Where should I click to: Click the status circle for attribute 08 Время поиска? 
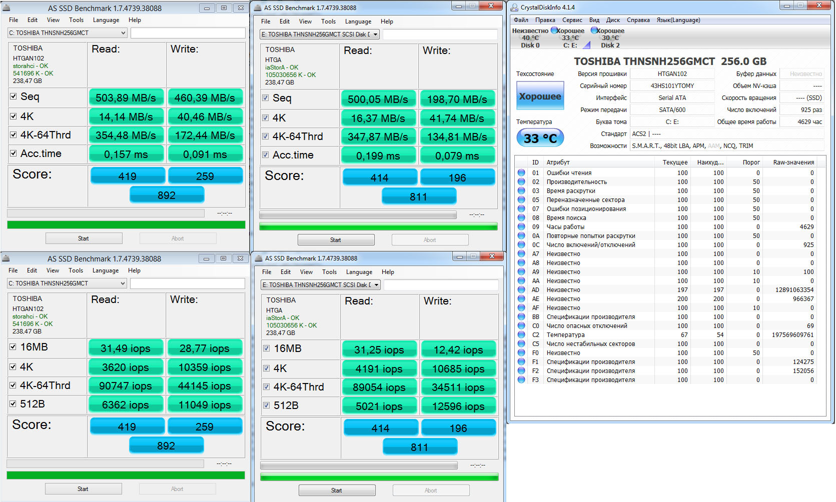(521, 217)
